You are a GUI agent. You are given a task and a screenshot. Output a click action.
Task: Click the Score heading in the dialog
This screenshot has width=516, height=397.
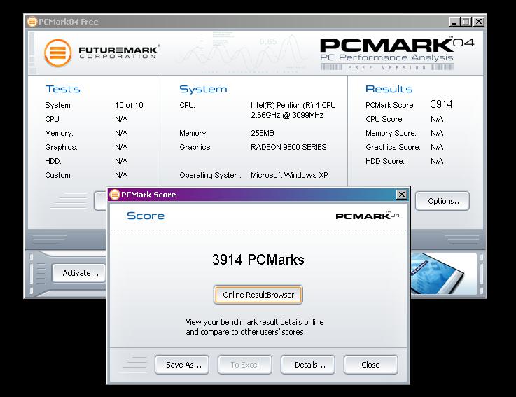[x=146, y=216]
